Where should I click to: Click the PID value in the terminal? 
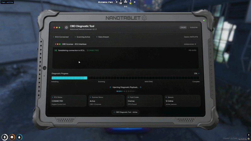click(192, 50)
